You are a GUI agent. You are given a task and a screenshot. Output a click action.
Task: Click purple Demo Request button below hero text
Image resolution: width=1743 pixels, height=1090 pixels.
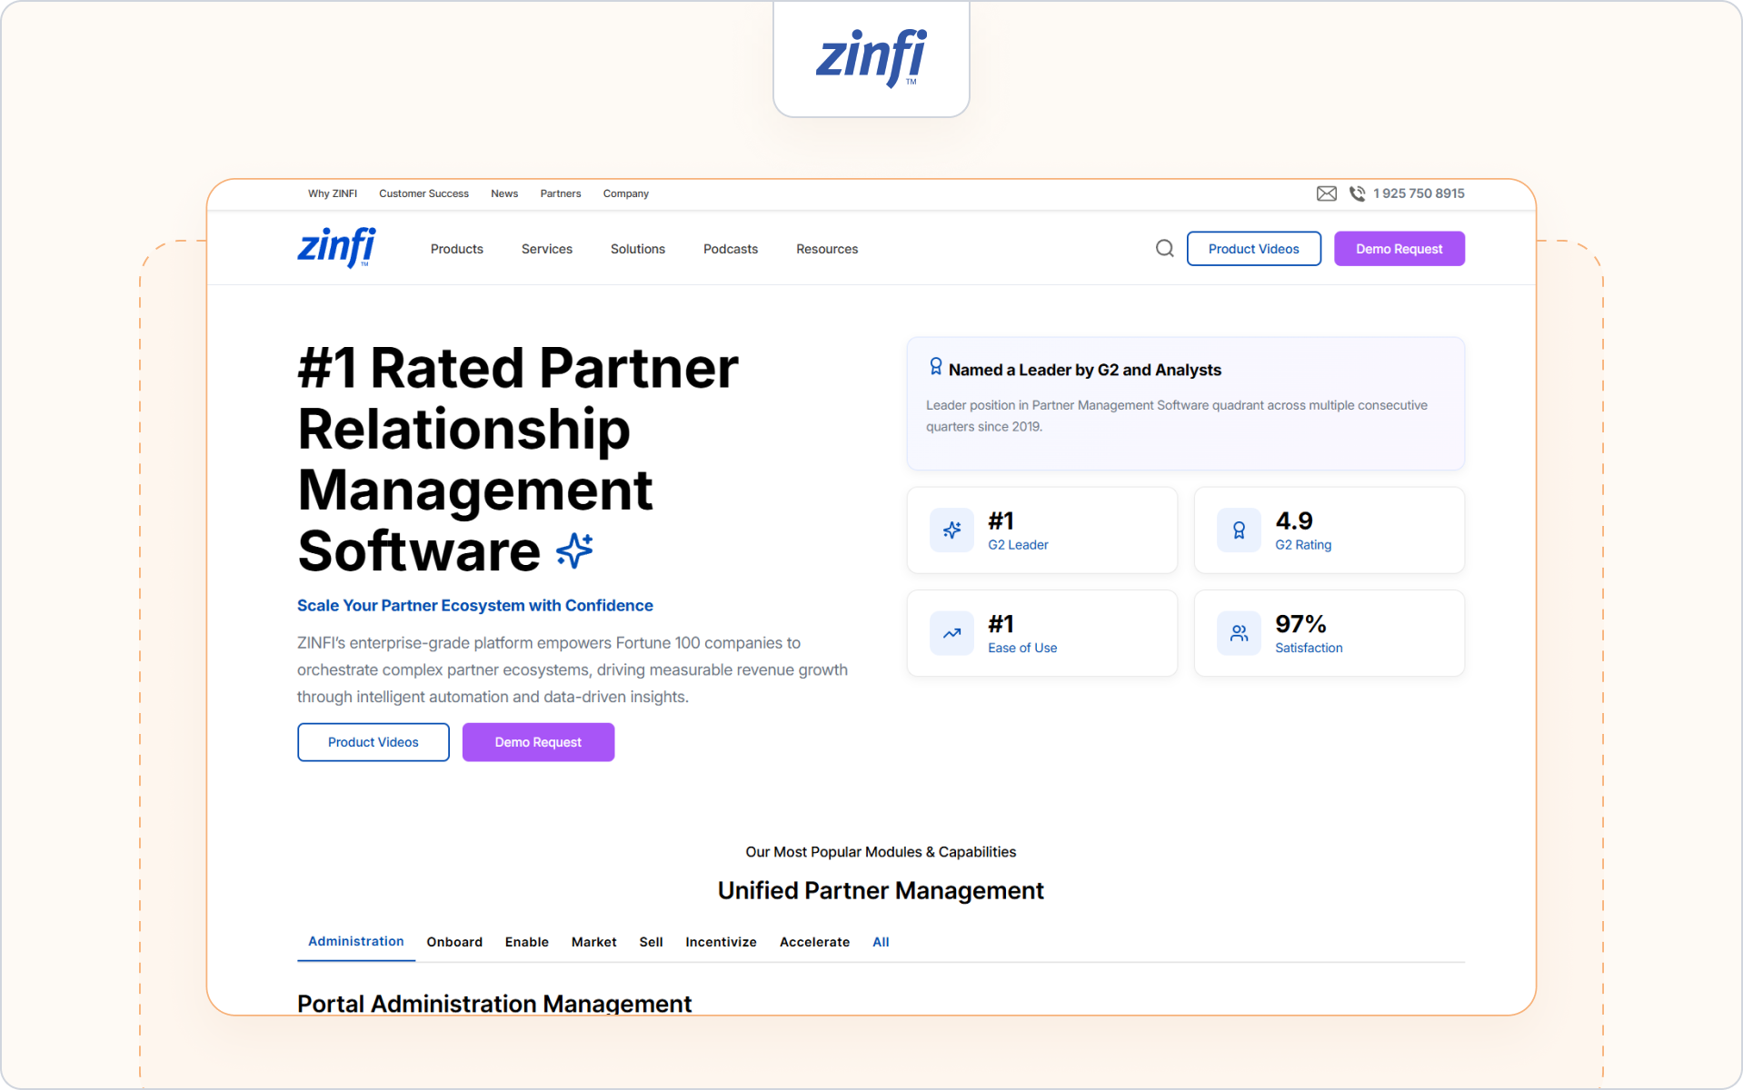tap(539, 742)
